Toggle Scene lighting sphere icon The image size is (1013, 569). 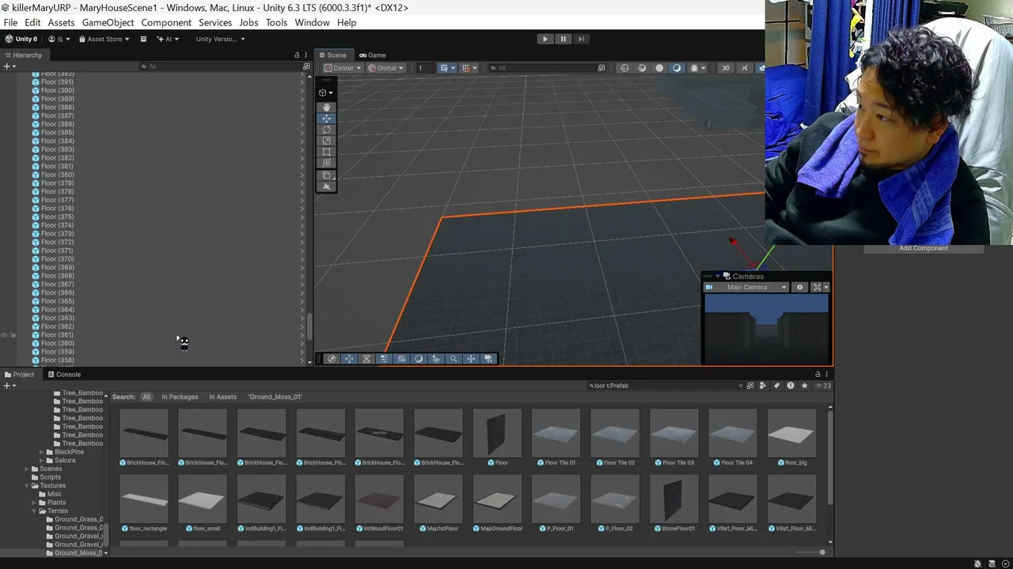pyautogui.click(x=642, y=68)
